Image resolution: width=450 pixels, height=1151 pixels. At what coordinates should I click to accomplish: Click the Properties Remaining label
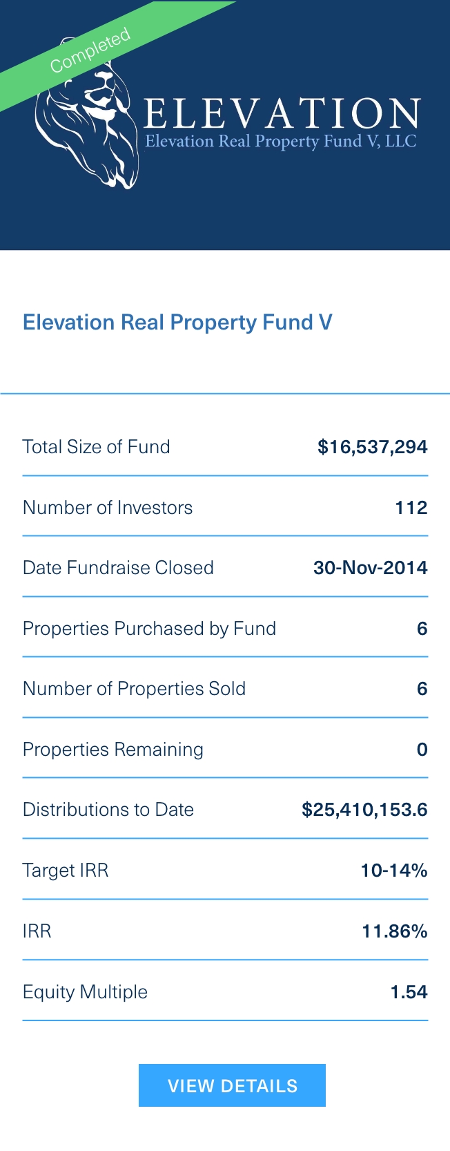[x=112, y=750]
